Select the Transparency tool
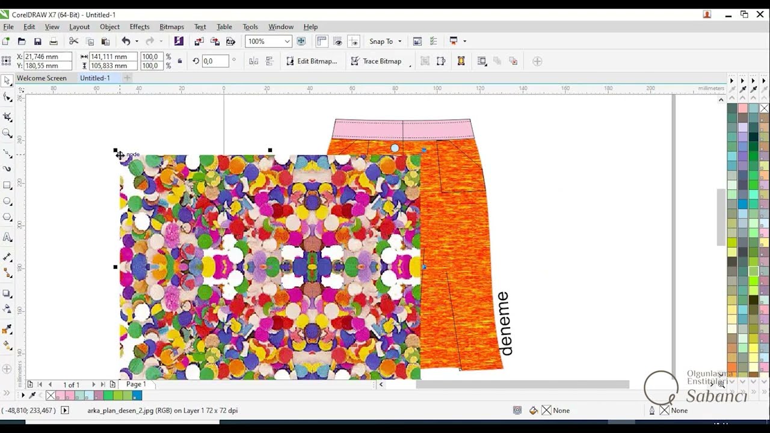Screen dimensions: 770x433 pos(7,309)
